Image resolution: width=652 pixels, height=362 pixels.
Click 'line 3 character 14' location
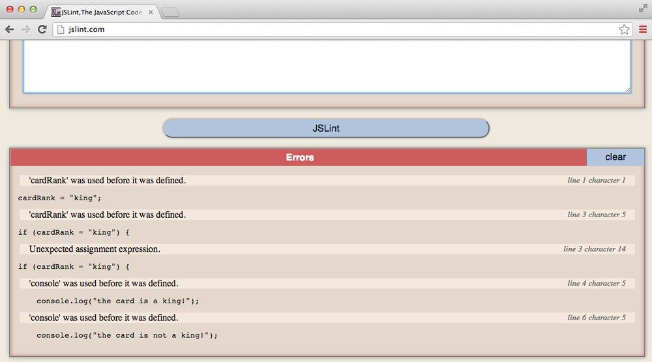coord(595,249)
